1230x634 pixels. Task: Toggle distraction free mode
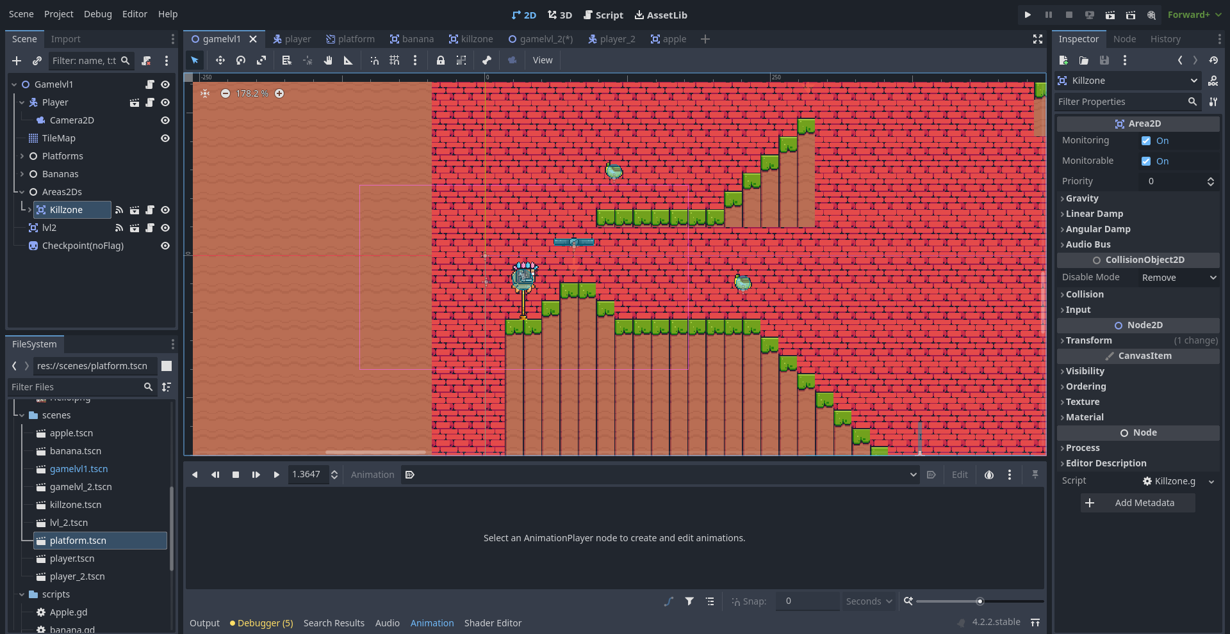pyautogui.click(x=1038, y=39)
